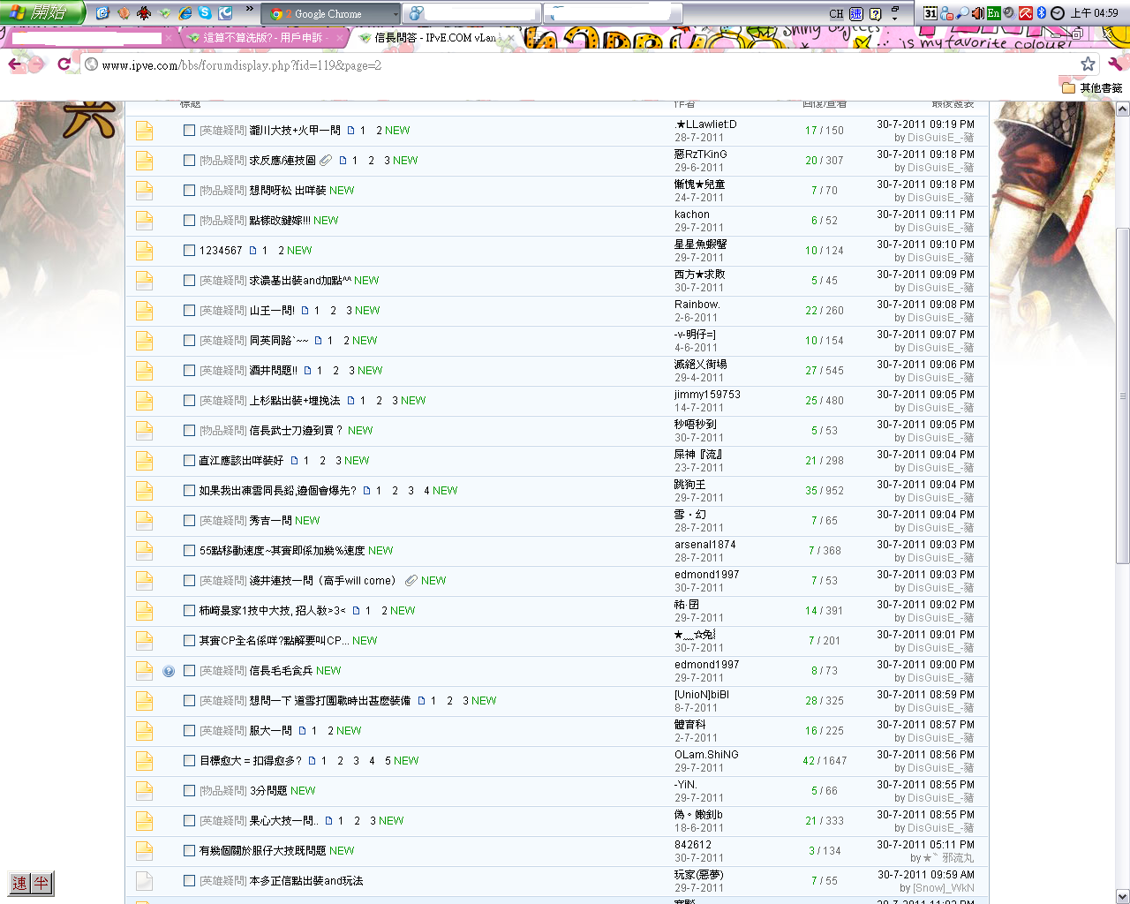Click the CH language bar indicator
This screenshot has width=1130, height=904.
coord(836,13)
